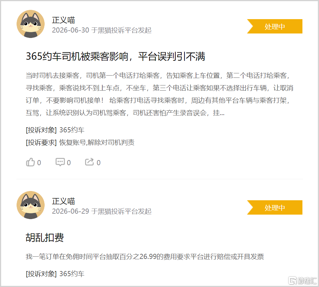Open comments via the speech bubble icon
The height and width of the screenshot is (287, 319).
[x=60, y=162]
